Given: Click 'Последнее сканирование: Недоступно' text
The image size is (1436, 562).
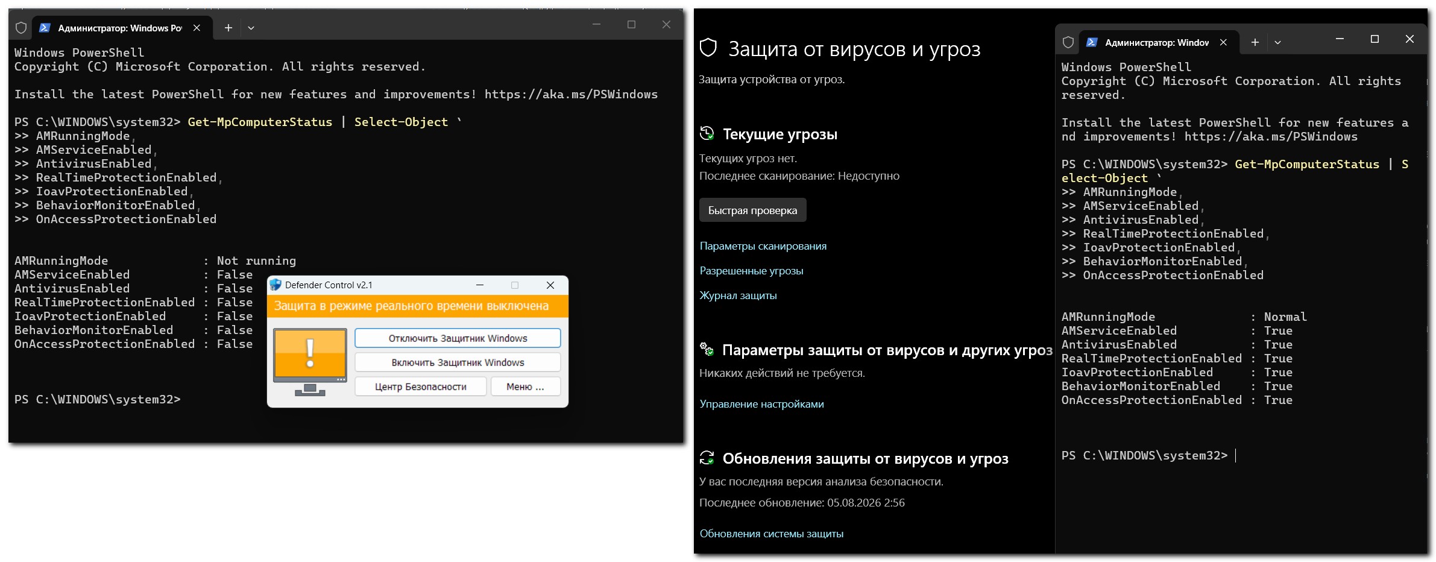Looking at the screenshot, I should click(x=799, y=176).
